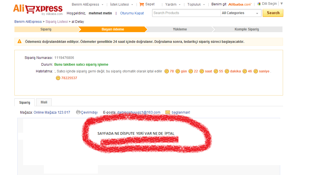Click the order number 1119476806

(x=64, y=58)
